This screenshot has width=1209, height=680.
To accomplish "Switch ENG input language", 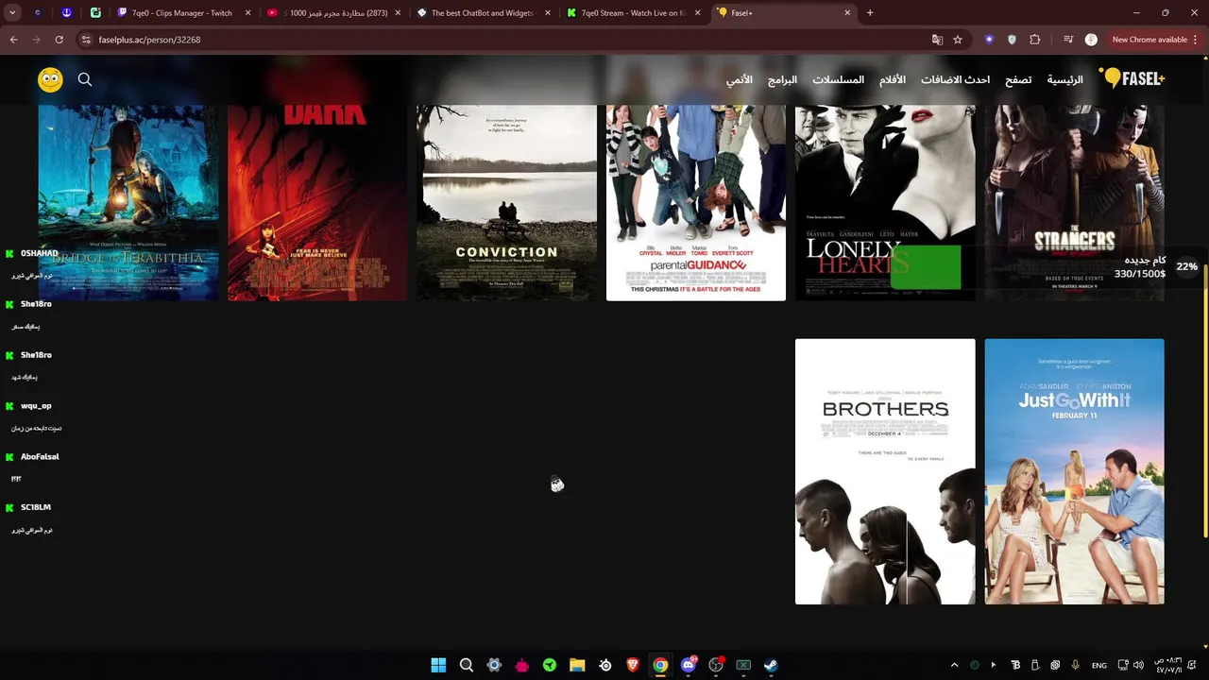I will coord(1099,665).
